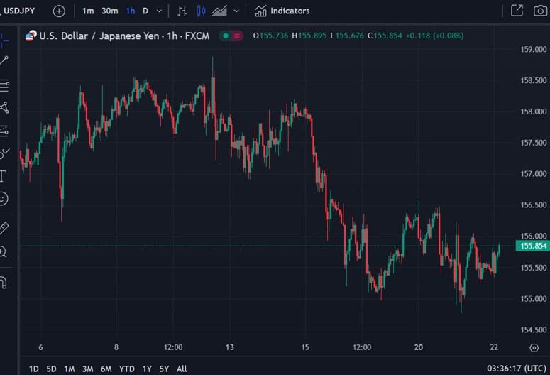
Task: Select the trend line drawing tool
Action: click(x=4, y=60)
